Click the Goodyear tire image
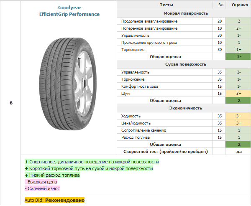The height and width of the screenshot is (206, 251). point(68,84)
